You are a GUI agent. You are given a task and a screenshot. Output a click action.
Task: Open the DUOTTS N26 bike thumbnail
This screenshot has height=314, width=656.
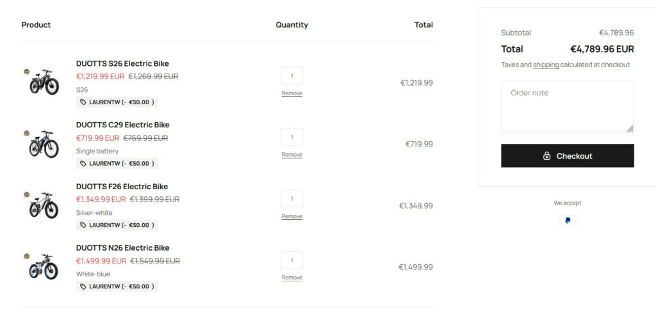point(44,267)
